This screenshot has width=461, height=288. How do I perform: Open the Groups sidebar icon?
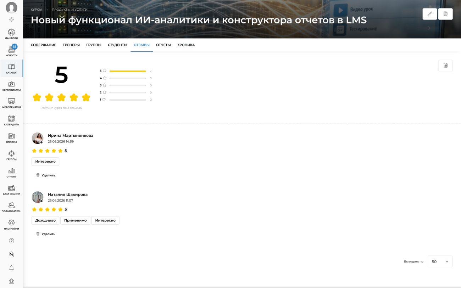coord(11,155)
